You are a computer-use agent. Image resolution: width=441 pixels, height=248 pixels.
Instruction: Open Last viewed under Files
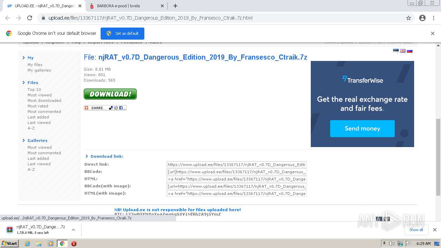(x=39, y=123)
